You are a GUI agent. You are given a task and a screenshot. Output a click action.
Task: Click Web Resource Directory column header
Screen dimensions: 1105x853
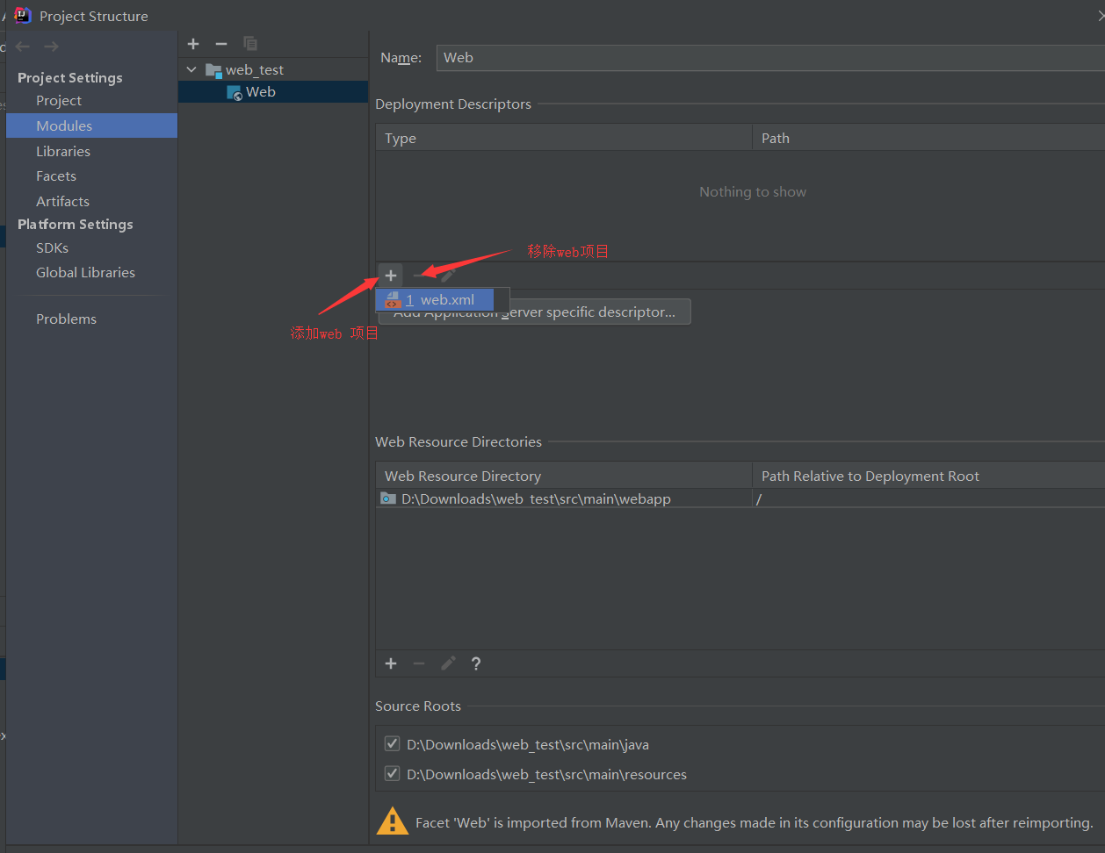point(564,476)
